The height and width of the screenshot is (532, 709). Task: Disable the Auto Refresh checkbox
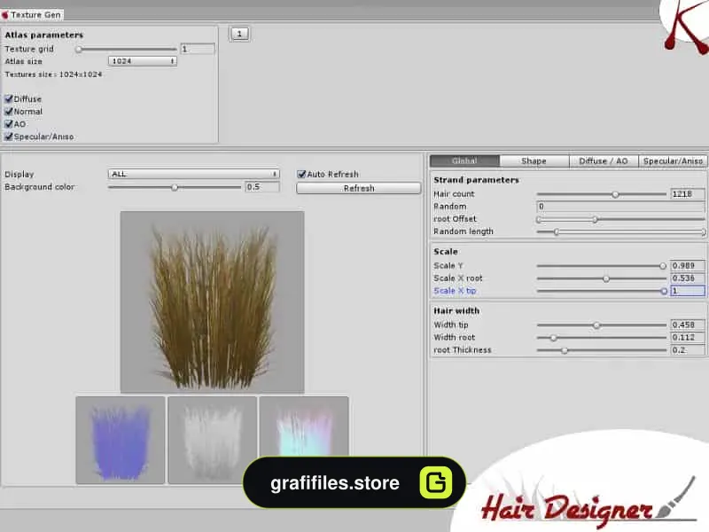[x=301, y=174]
